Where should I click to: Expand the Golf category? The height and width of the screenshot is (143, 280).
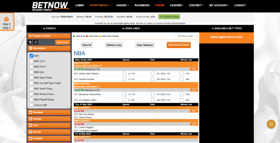49,126
